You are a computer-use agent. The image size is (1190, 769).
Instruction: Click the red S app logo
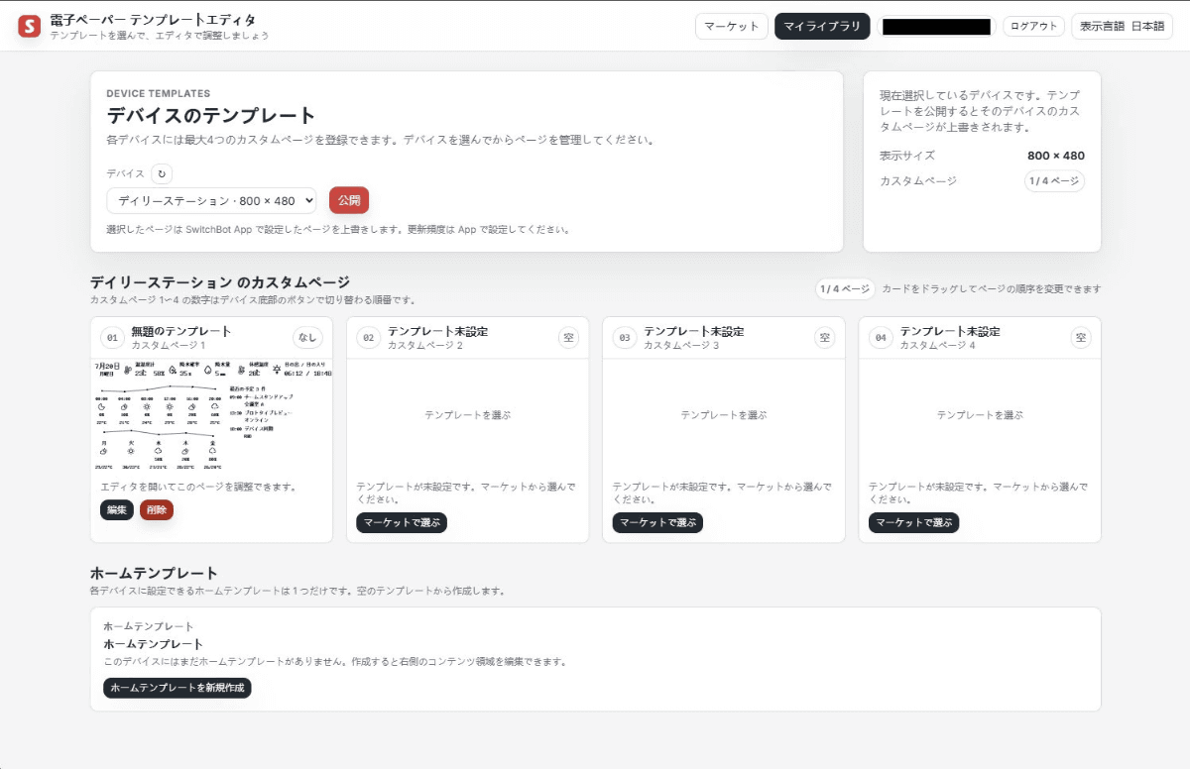(30, 27)
